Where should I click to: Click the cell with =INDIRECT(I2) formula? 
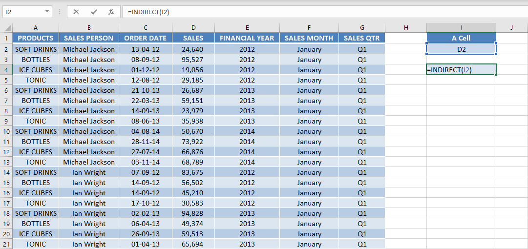click(x=461, y=70)
